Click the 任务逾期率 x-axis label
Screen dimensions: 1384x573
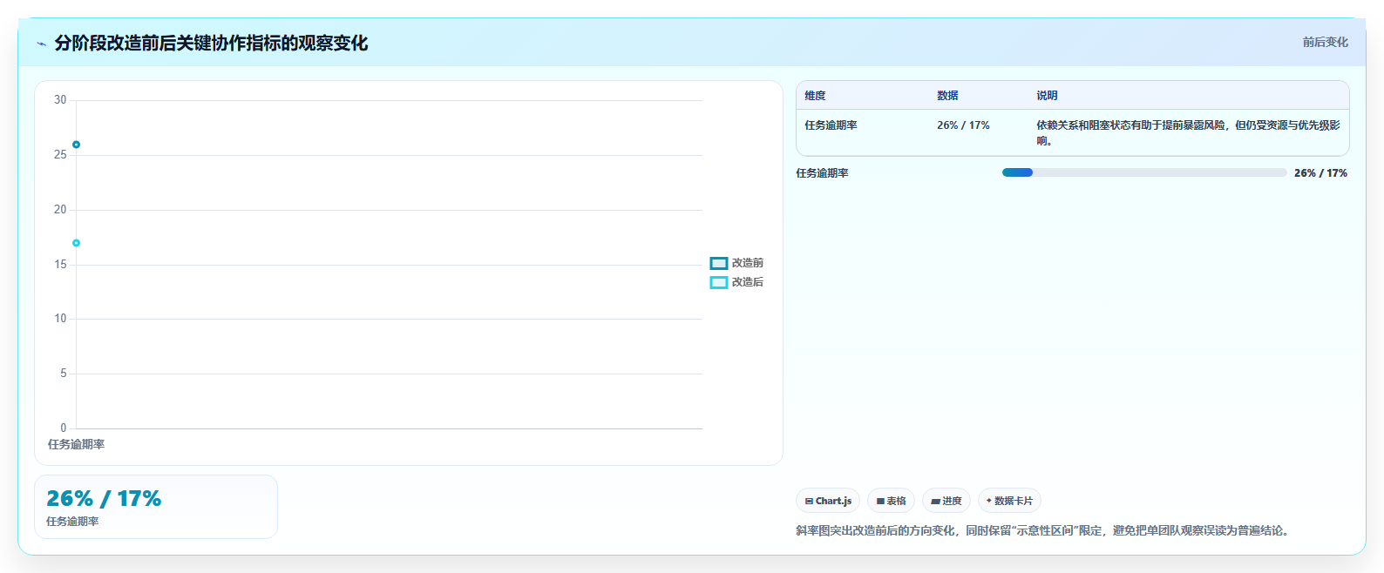pos(76,444)
